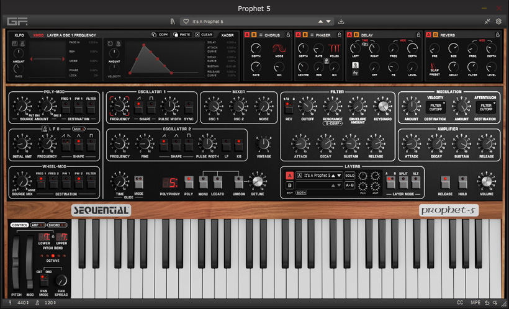Open Velocity destination Filter Cutoff dropdown
This screenshot has width=509, height=309.
[435, 107]
